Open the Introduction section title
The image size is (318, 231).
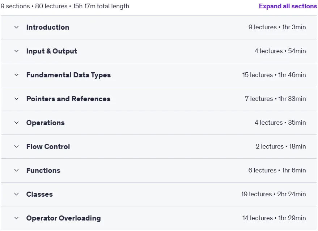pos(48,27)
